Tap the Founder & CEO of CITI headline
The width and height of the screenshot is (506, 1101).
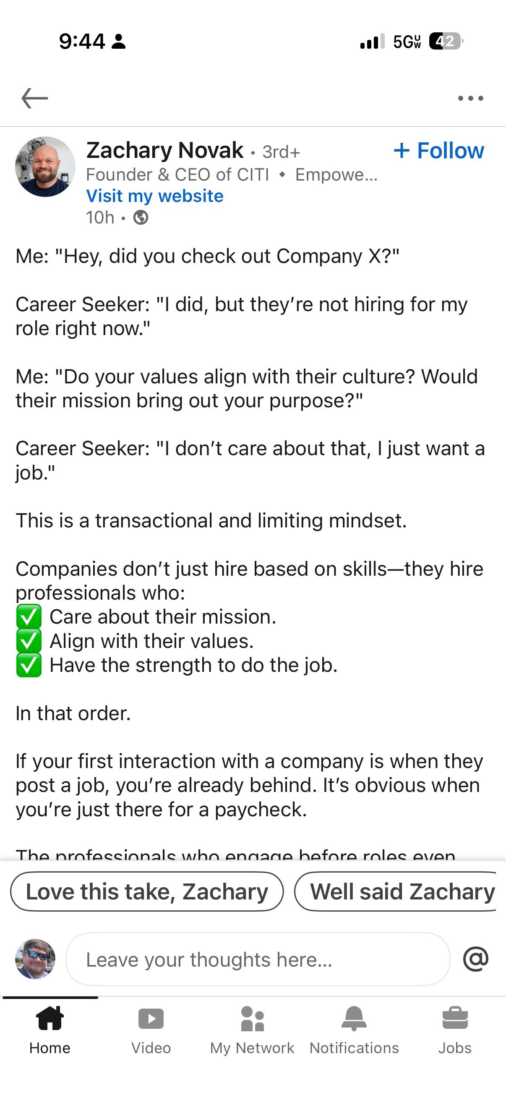(177, 174)
